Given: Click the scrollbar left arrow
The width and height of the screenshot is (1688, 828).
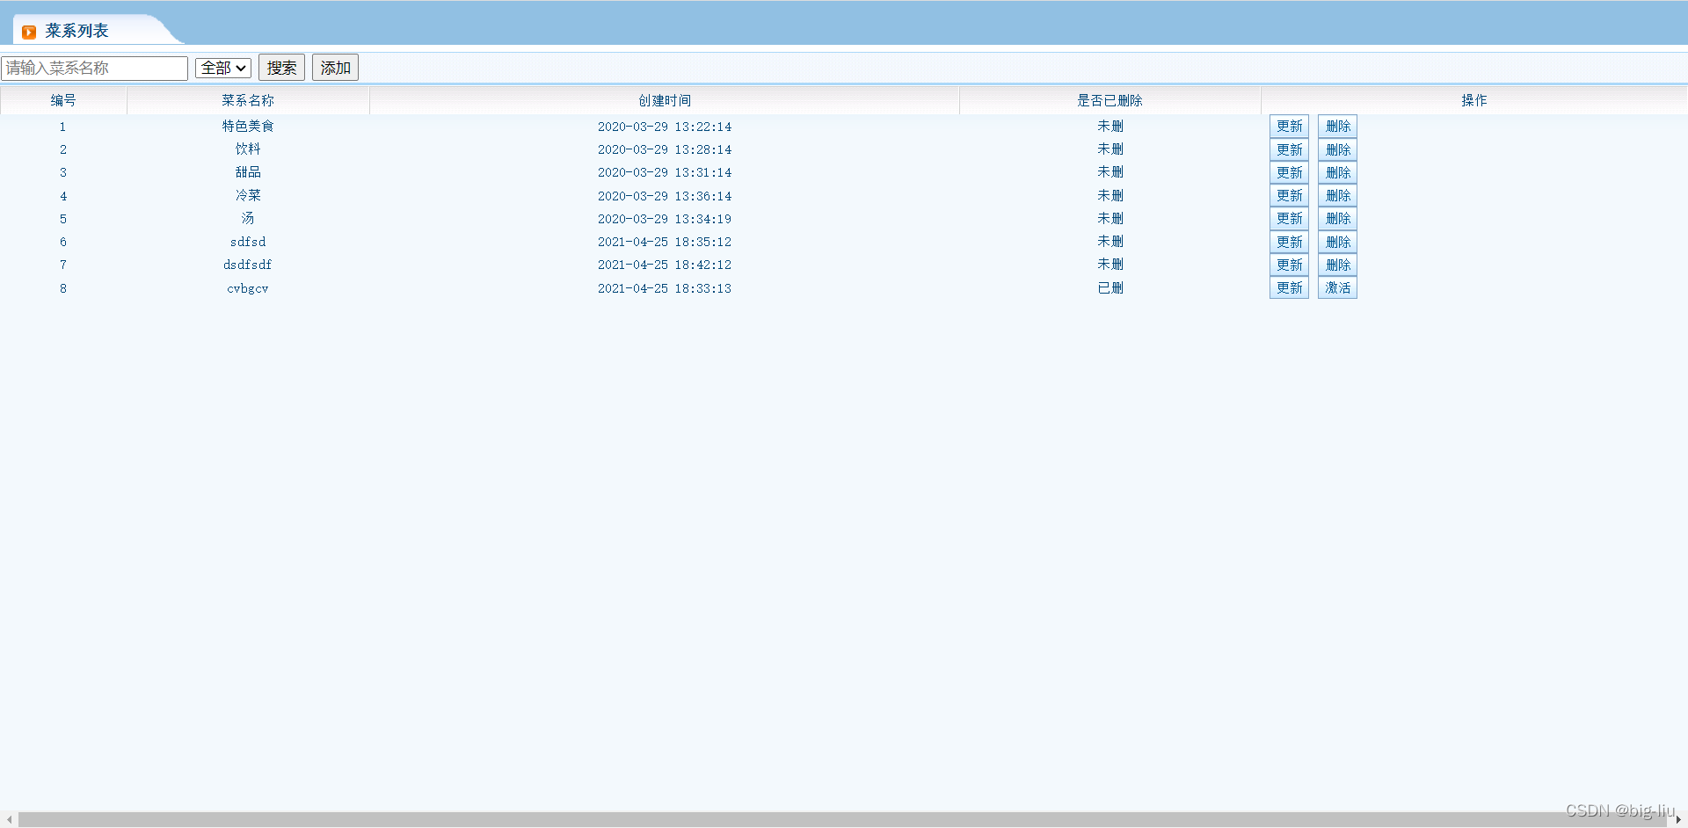Looking at the screenshot, I should (9, 819).
